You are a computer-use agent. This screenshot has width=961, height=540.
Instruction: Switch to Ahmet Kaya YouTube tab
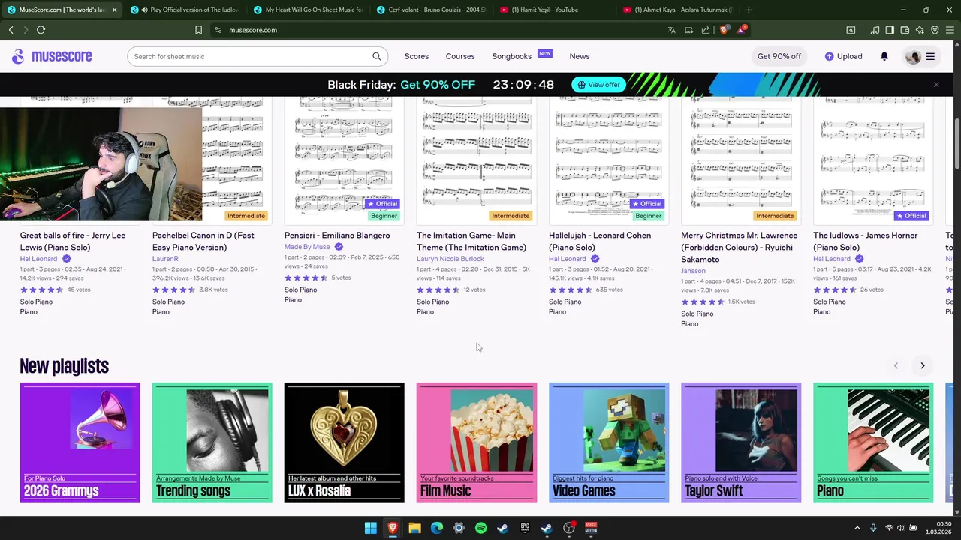tap(677, 10)
